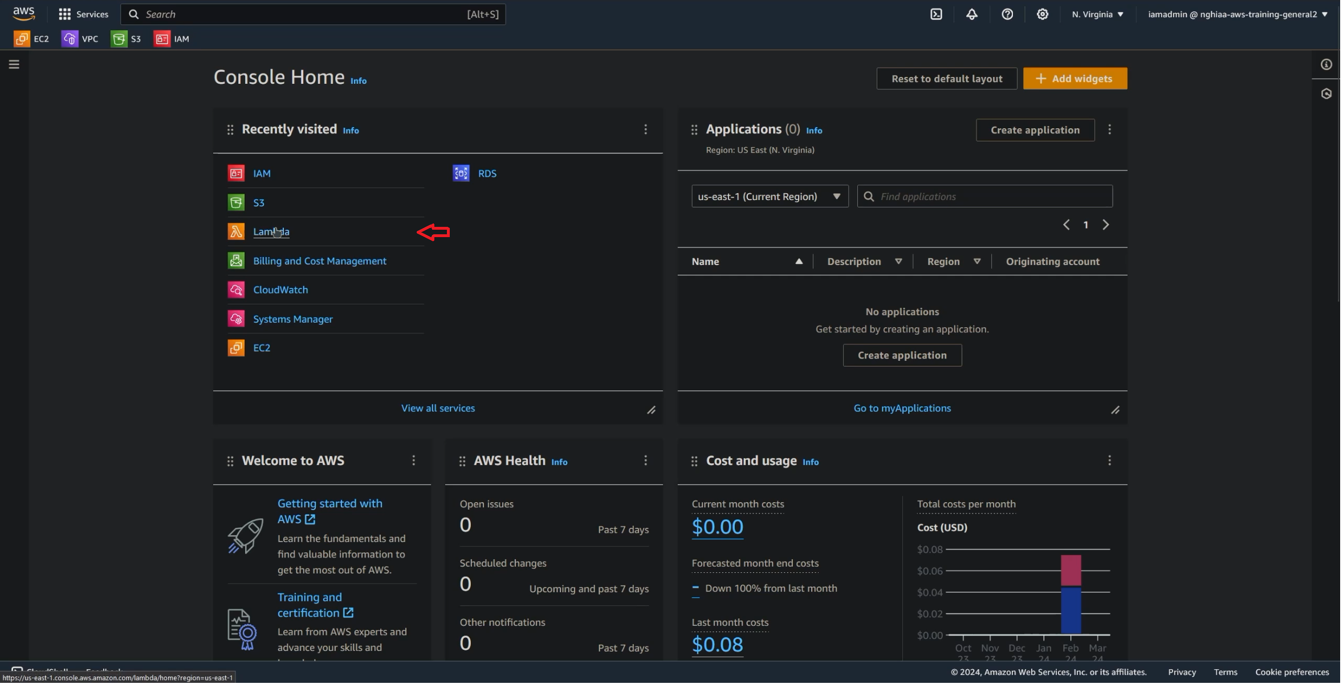Expand us-east-1 (Current Region) dropdown
Screen dimensions: 1343x684
point(770,196)
